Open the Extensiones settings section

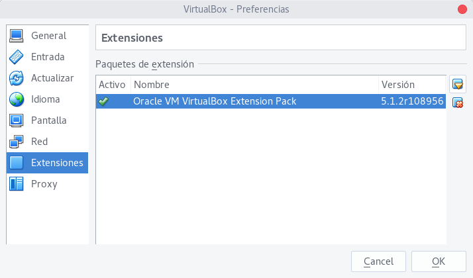point(57,163)
